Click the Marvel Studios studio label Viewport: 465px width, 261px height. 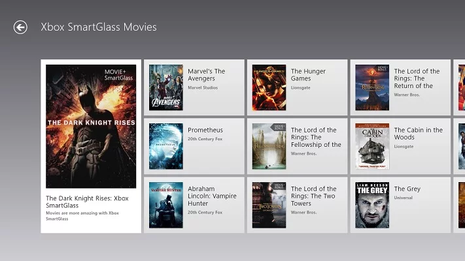pos(203,87)
